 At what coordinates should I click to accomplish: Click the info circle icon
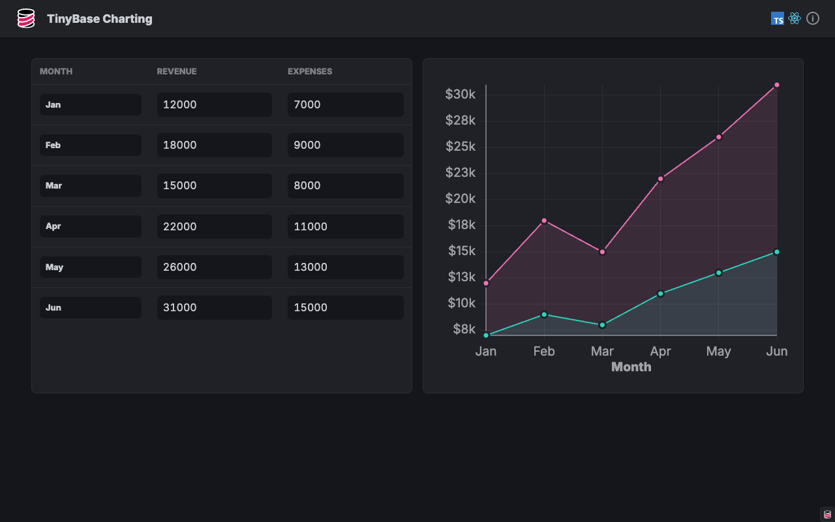tap(813, 19)
